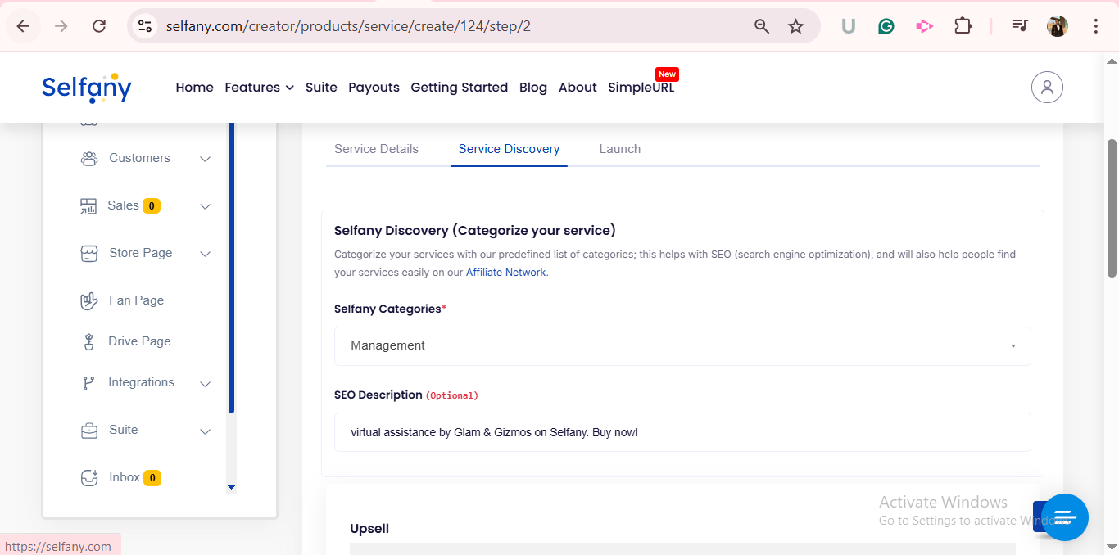Select the Service Discovery tab
Screen dimensions: 1119x555
click(x=509, y=149)
